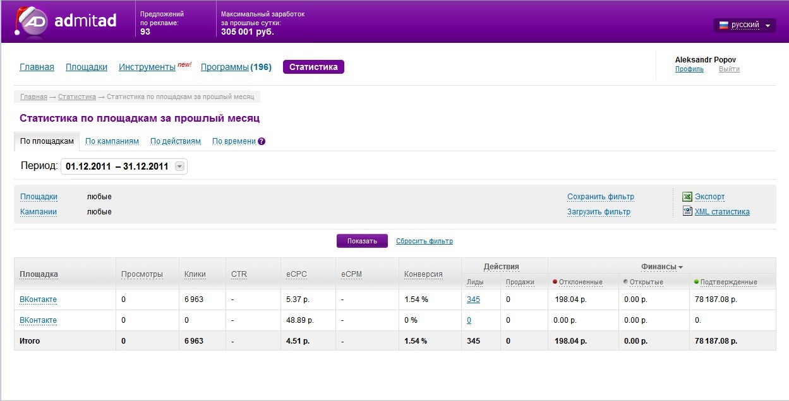Click the Продажи column header
This screenshot has width=789, height=401.
coord(520,282)
